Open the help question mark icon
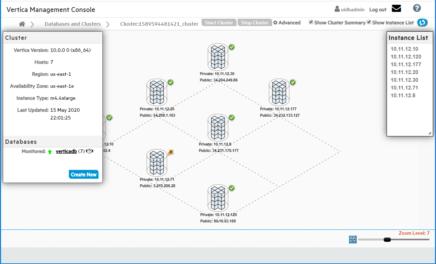Screen dimensions: 436x264 pos(417,8)
